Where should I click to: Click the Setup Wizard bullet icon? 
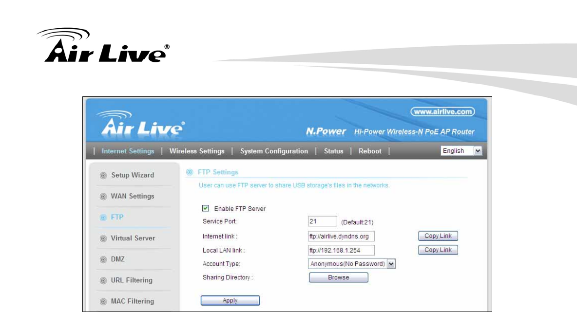coord(103,176)
